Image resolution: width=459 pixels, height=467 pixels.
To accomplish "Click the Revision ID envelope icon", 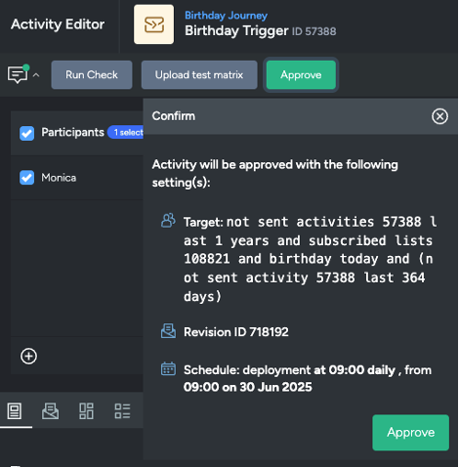I will pos(168,331).
